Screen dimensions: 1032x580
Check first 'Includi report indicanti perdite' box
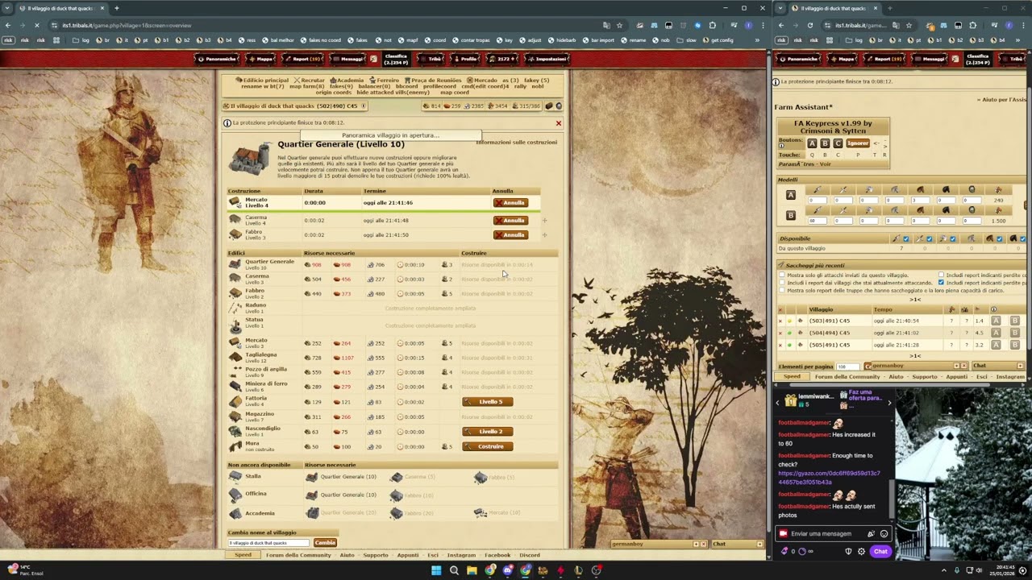(941, 275)
